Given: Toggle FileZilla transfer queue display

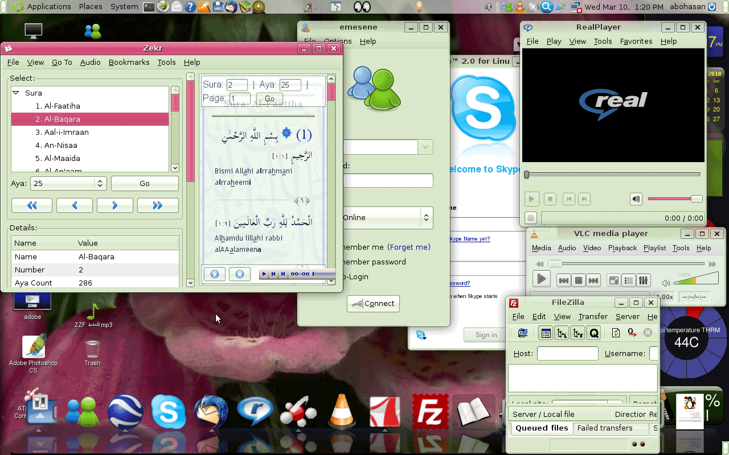Looking at the screenshot, I should (x=594, y=333).
